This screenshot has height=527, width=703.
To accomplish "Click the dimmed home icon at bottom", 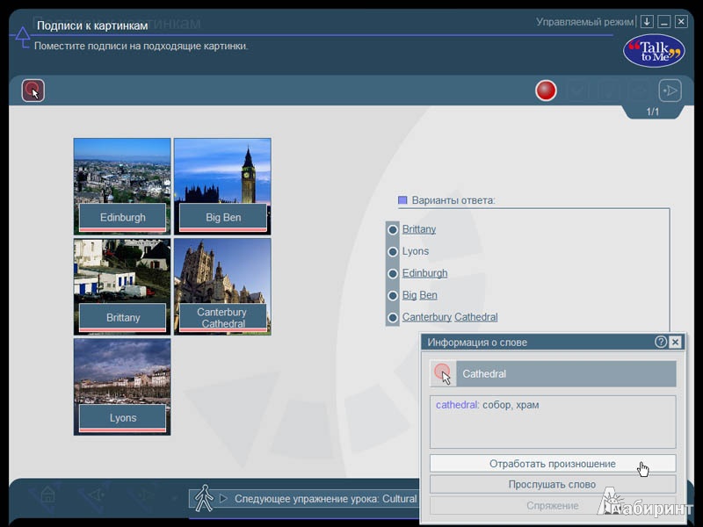I will pyautogui.click(x=47, y=495).
